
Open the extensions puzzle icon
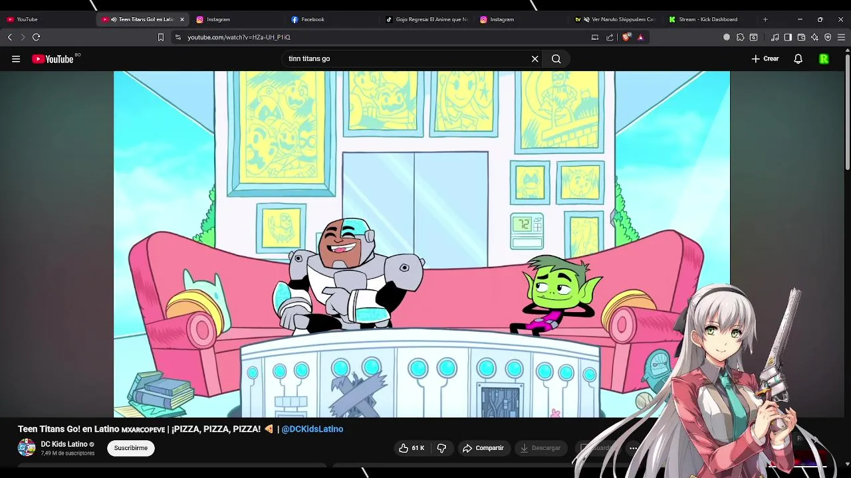tap(740, 37)
